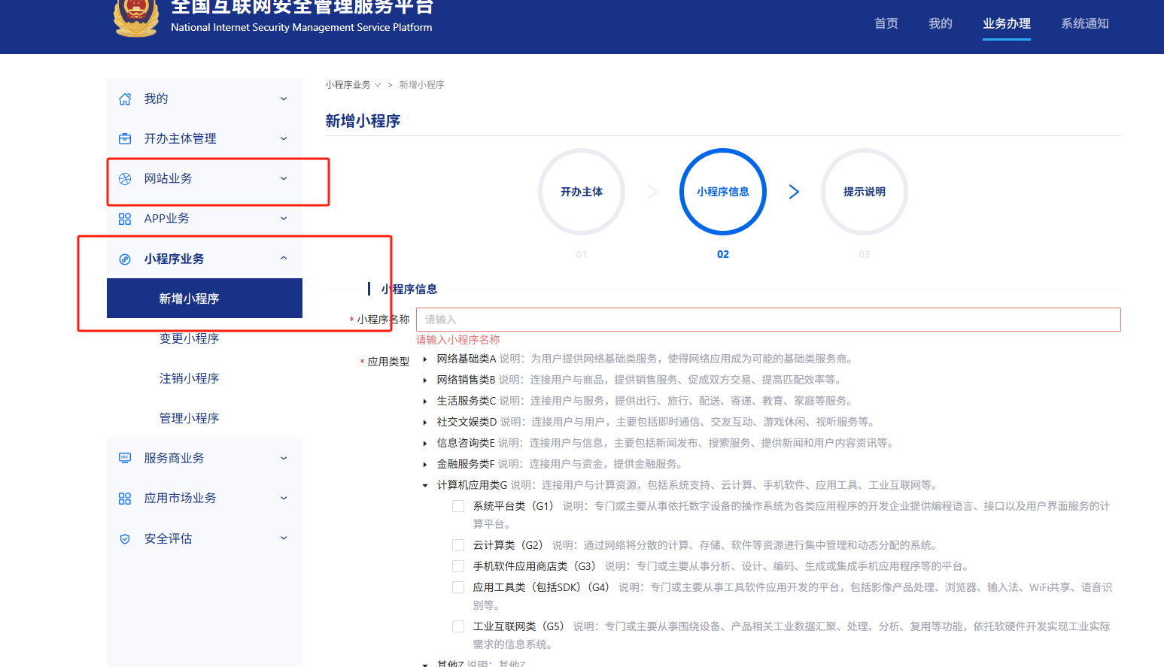
Task: Click the mini-program icon beside 小程序业务
Action: click(x=125, y=259)
